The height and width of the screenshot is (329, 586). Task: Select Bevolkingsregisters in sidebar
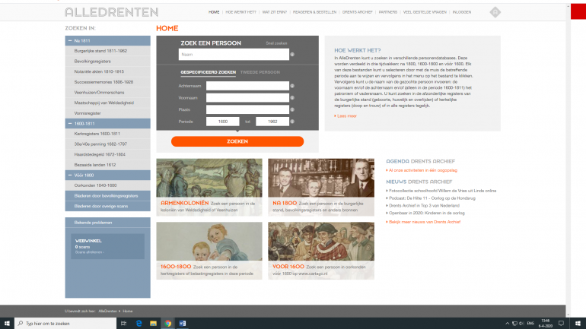[x=107, y=62]
